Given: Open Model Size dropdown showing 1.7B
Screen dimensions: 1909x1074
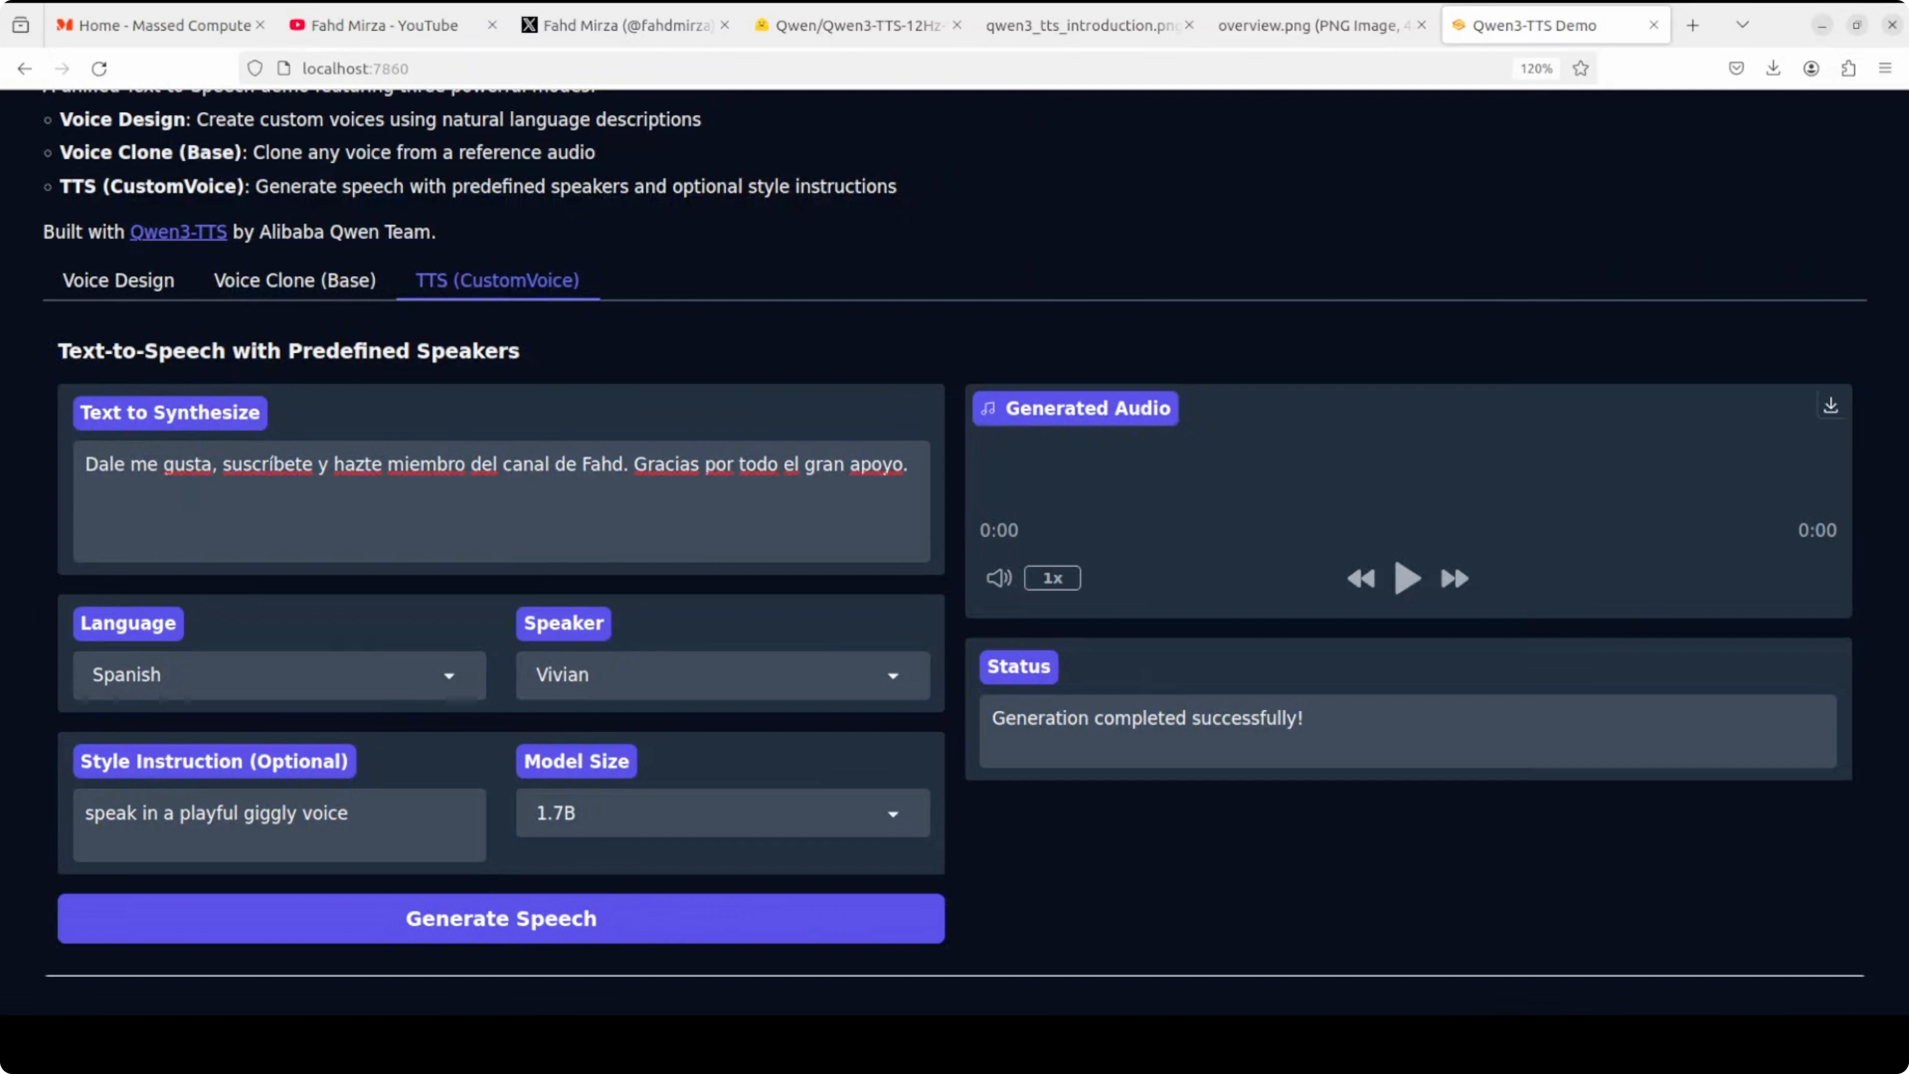Looking at the screenshot, I should point(722,813).
